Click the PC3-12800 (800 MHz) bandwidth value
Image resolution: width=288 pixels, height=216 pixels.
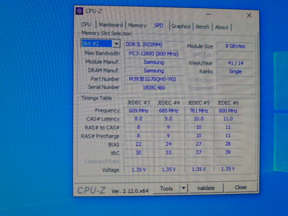click(x=154, y=54)
